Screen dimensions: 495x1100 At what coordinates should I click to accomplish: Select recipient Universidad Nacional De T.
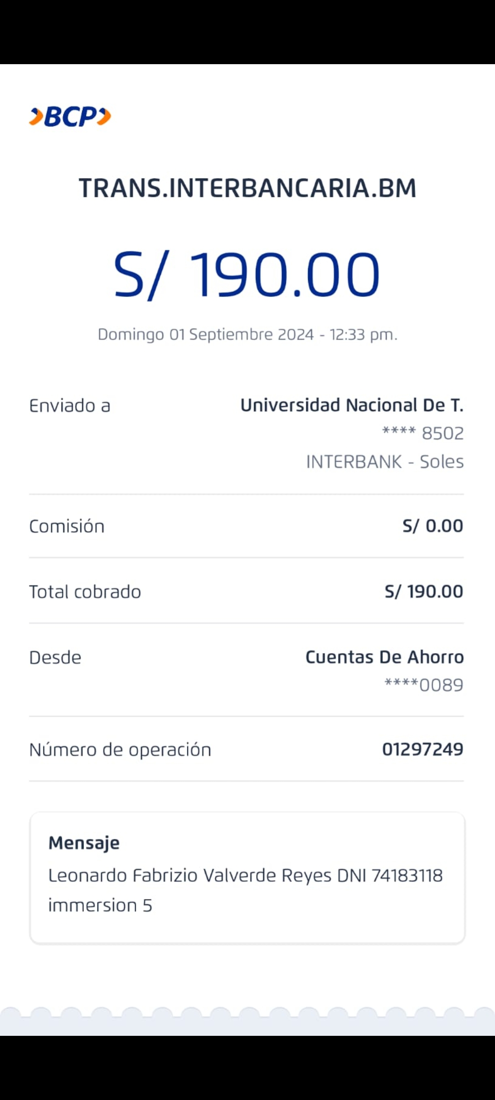(352, 405)
